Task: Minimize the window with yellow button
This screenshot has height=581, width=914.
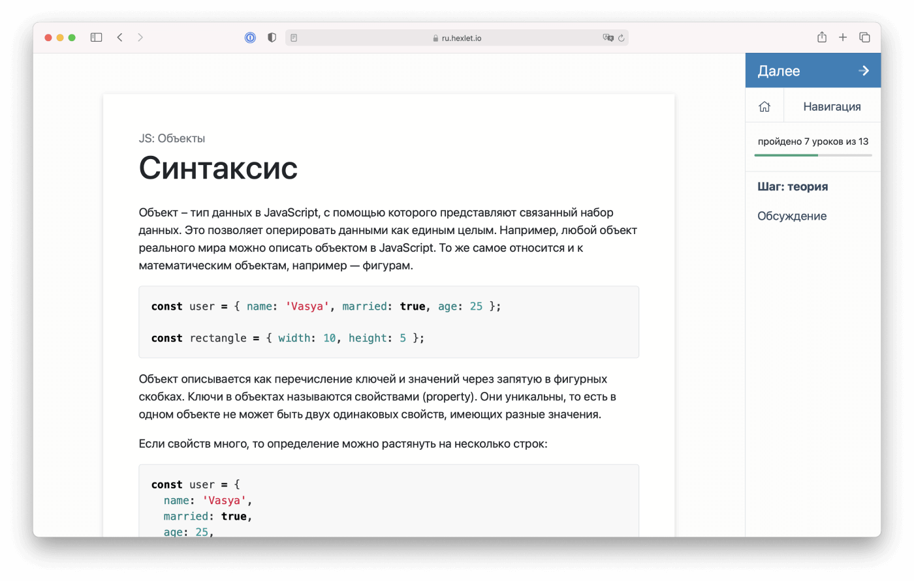Action: 60,38
